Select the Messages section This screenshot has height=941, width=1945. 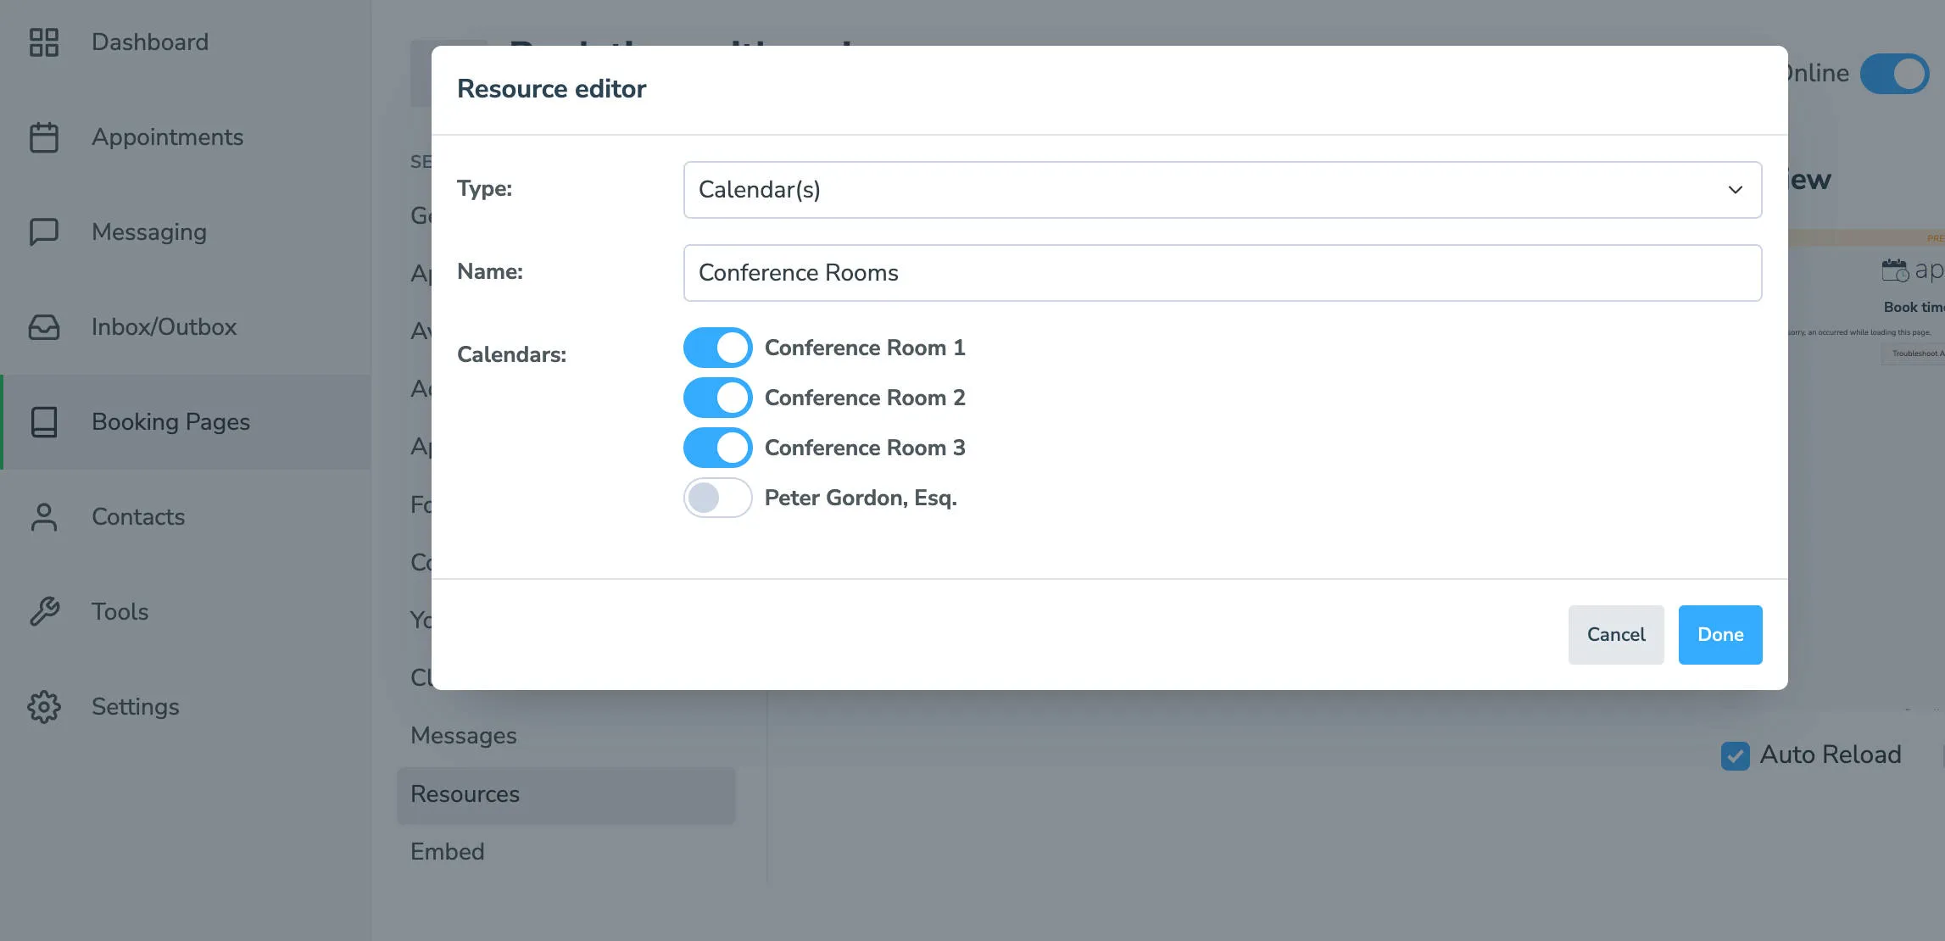(x=464, y=735)
